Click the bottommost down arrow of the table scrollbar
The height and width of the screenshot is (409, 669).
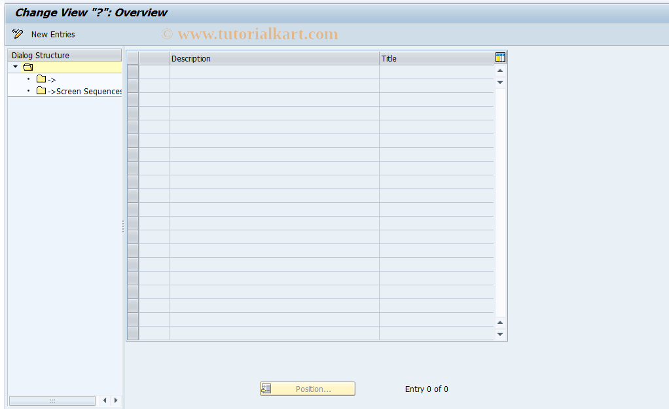[x=500, y=334]
